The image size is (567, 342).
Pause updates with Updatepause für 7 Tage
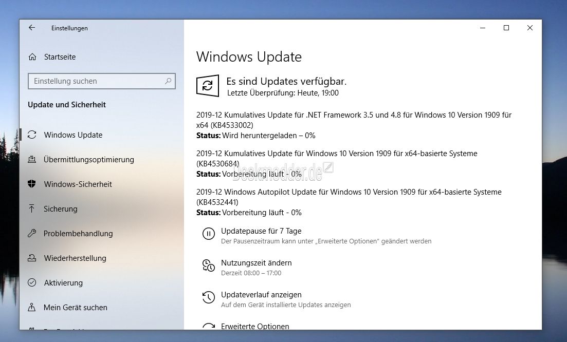tap(261, 231)
